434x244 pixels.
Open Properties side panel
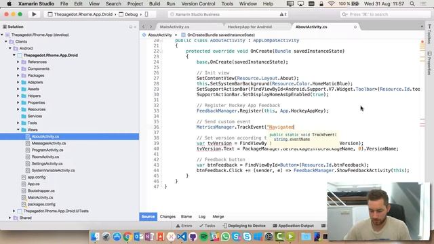(429, 63)
